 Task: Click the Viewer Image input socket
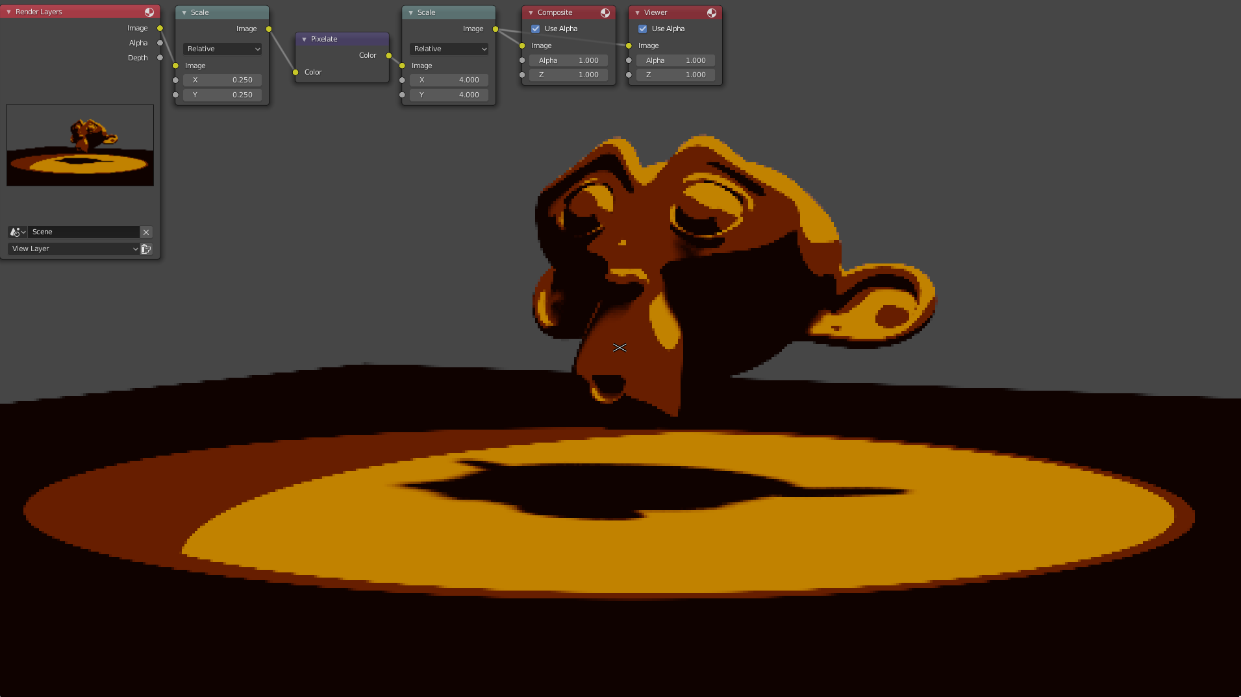click(629, 45)
